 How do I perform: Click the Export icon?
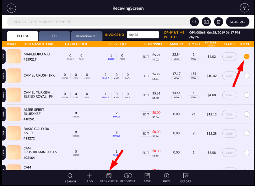(186, 178)
